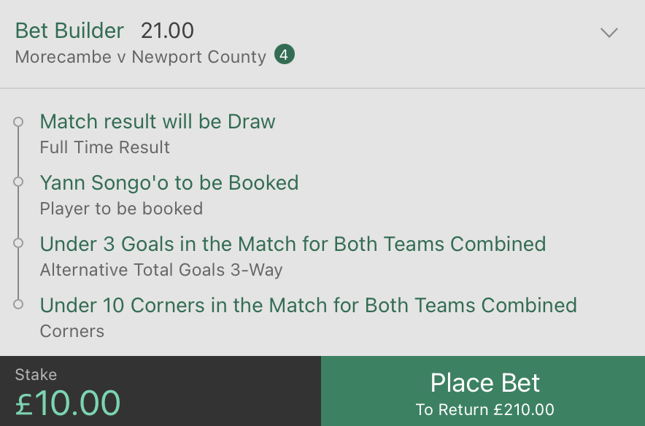The image size is (645, 426).
Task: Collapse the Bet Builder chevron arrow
Action: click(609, 33)
